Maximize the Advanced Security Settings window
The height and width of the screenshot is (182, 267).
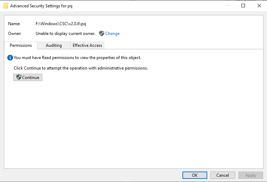click(243, 6)
